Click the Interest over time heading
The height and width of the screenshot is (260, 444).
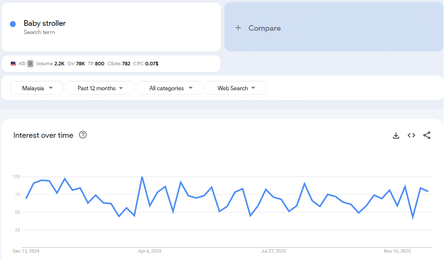point(43,135)
